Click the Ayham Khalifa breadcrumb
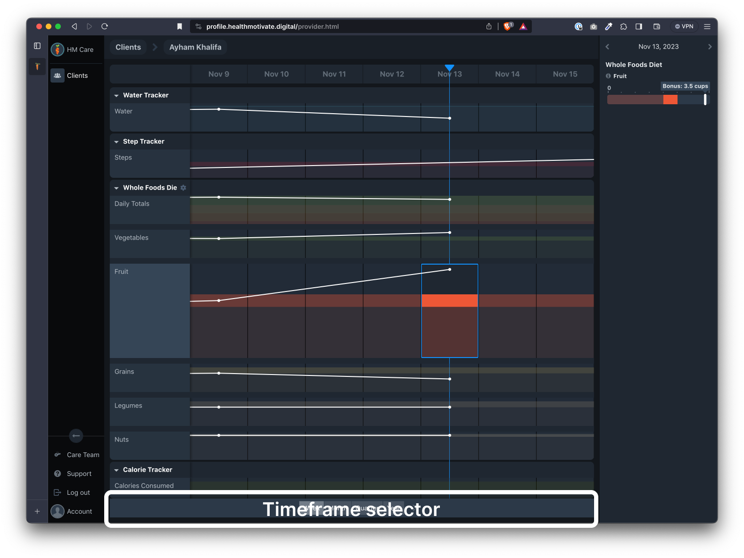This screenshot has width=744, height=558. [x=195, y=47]
